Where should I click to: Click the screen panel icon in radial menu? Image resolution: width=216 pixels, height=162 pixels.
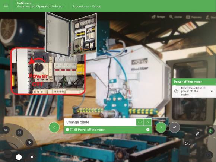[19, 133]
